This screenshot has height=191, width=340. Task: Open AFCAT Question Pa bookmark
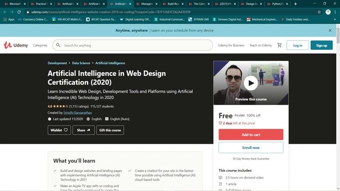click(101, 20)
